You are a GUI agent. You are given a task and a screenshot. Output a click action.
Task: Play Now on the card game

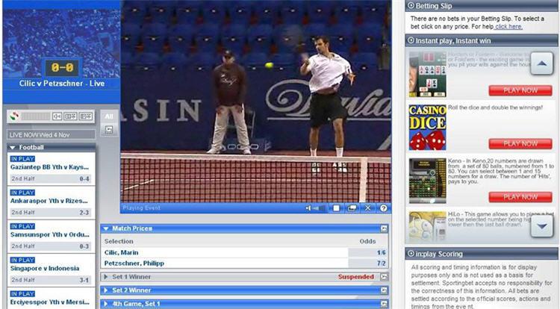coord(520,90)
